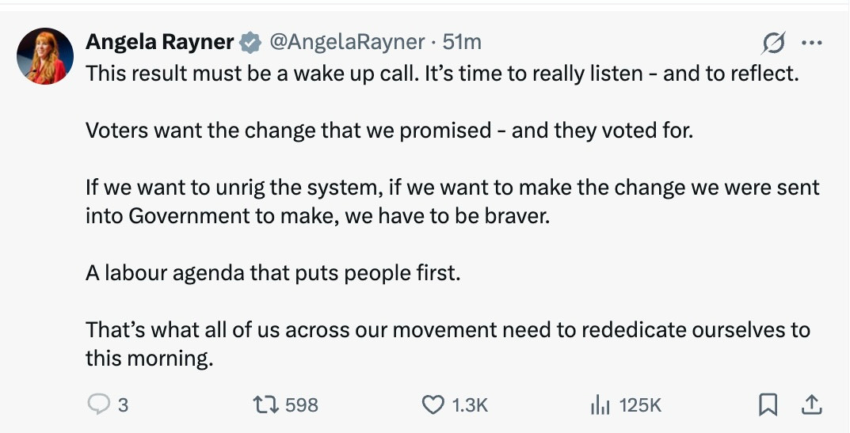Click the 598 reposts count
The image size is (850, 433).
(301, 405)
